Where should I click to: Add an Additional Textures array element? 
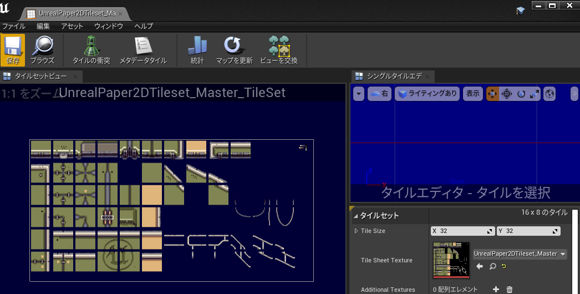(x=496, y=289)
